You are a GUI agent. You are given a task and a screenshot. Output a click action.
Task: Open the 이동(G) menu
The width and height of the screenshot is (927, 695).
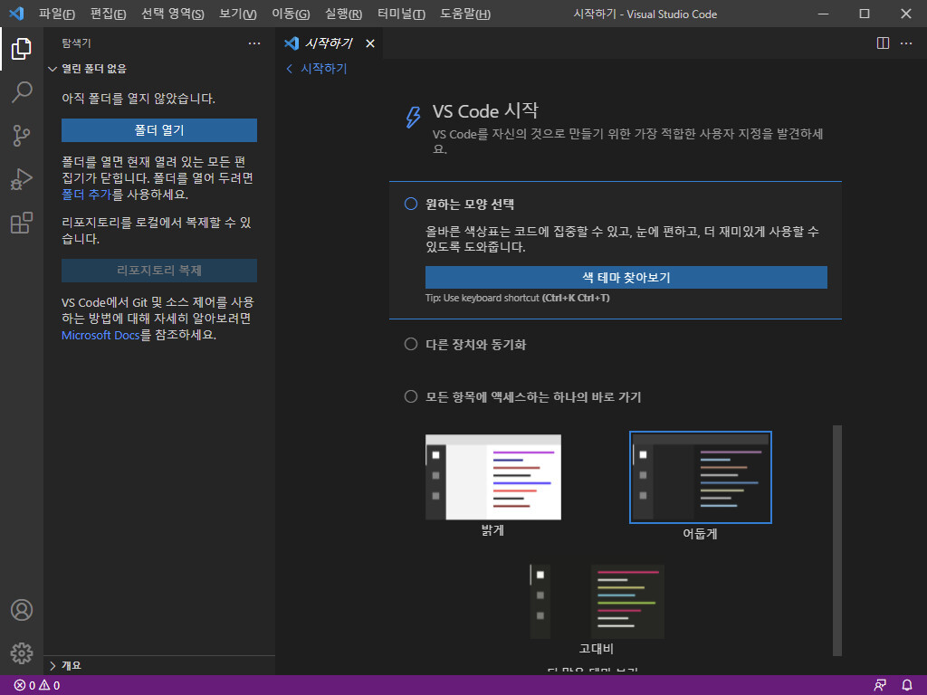tap(291, 14)
